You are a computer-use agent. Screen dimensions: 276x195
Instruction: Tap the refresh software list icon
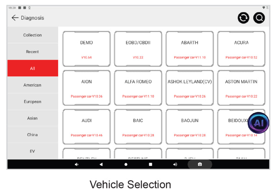click(243, 18)
